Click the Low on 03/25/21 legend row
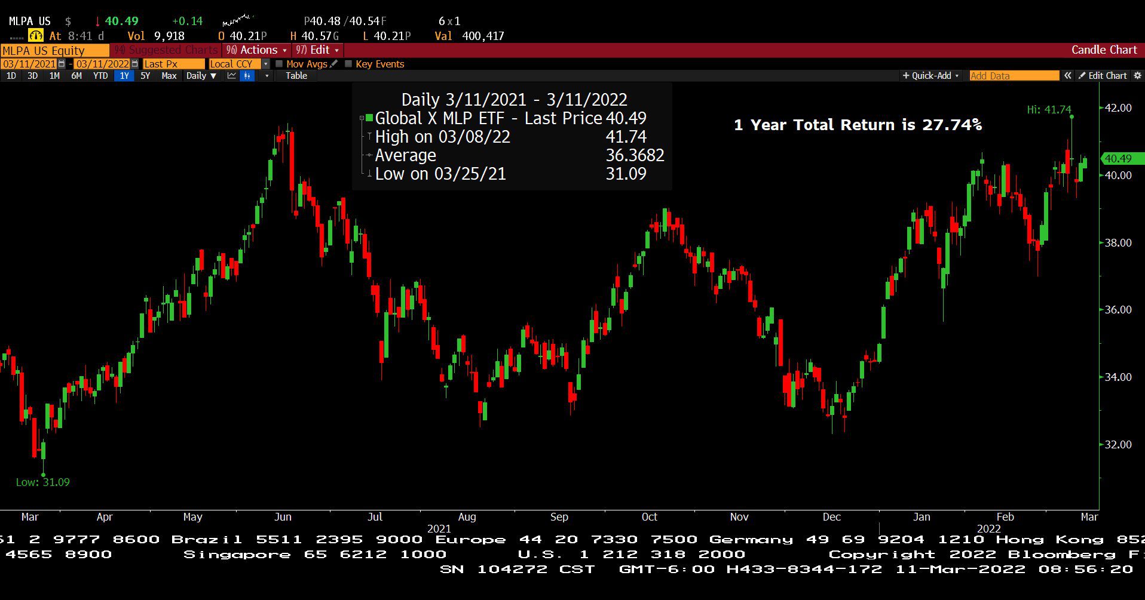The width and height of the screenshot is (1145, 600). (x=512, y=174)
